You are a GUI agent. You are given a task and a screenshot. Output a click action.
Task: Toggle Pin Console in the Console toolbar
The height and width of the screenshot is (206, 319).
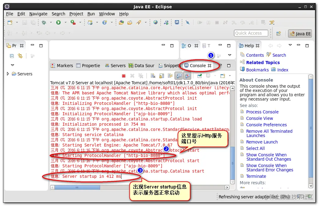pos(200,76)
